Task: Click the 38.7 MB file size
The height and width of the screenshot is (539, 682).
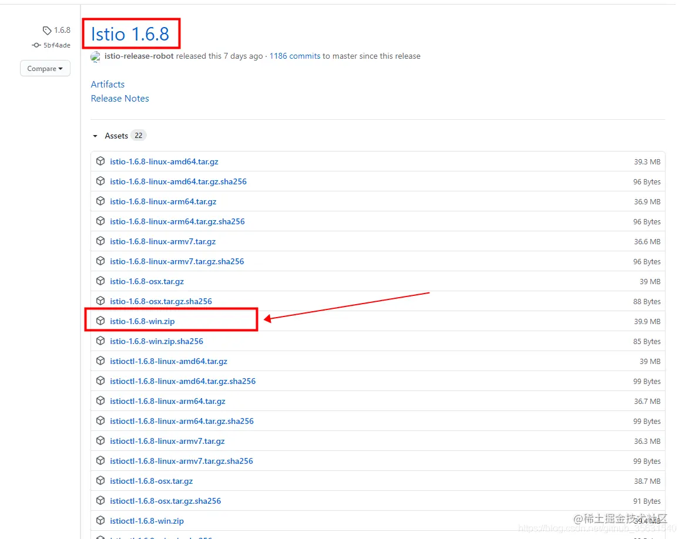Action: tap(647, 481)
